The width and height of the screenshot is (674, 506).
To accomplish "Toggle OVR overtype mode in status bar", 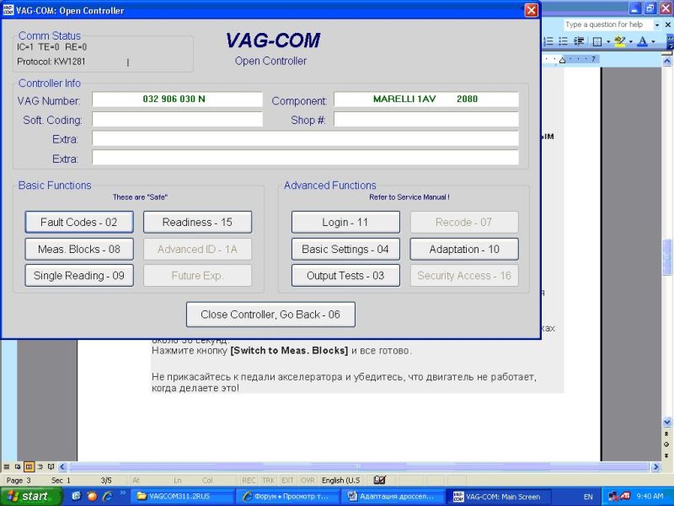I will [x=308, y=481].
